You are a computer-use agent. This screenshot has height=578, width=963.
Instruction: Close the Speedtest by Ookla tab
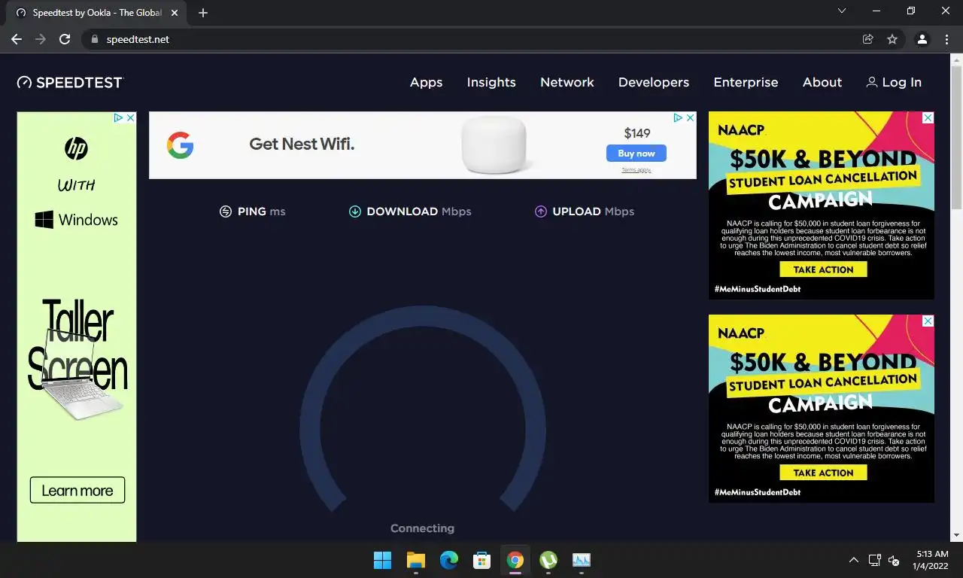[175, 13]
